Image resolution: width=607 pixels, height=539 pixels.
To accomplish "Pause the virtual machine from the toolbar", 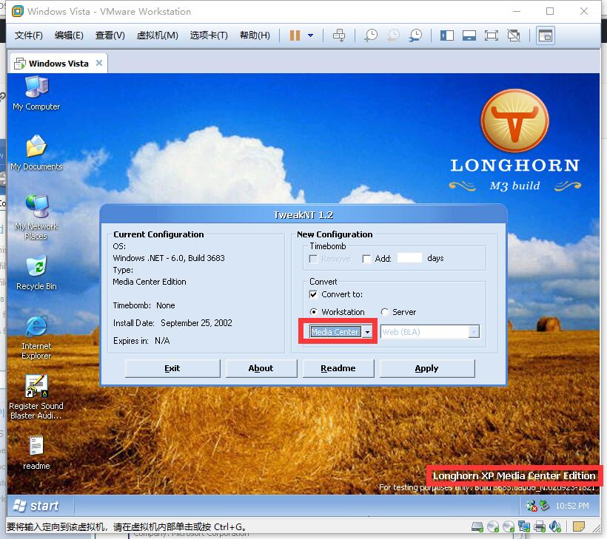I will pyautogui.click(x=295, y=35).
